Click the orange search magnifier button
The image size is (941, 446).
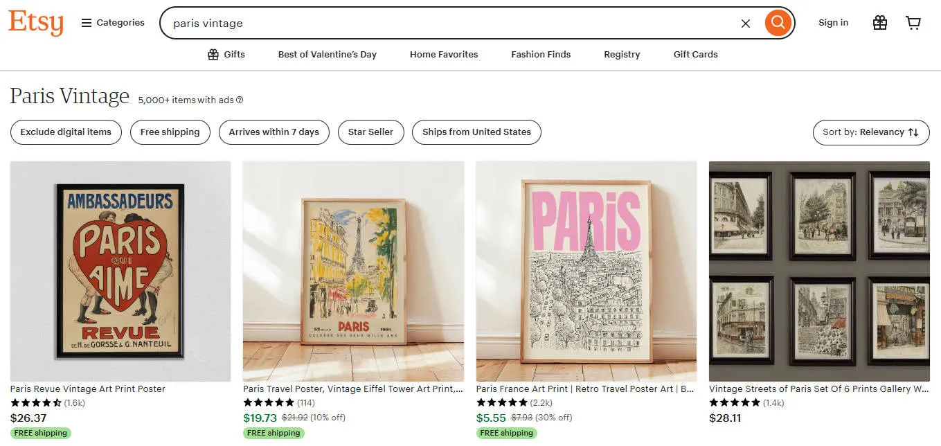pyautogui.click(x=778, y=23)
